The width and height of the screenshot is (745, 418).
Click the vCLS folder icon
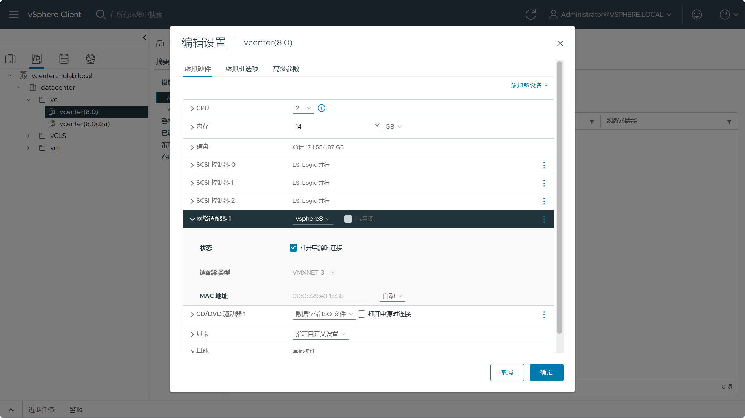point(42,136)
